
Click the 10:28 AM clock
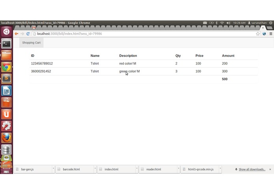click(239, 23)
